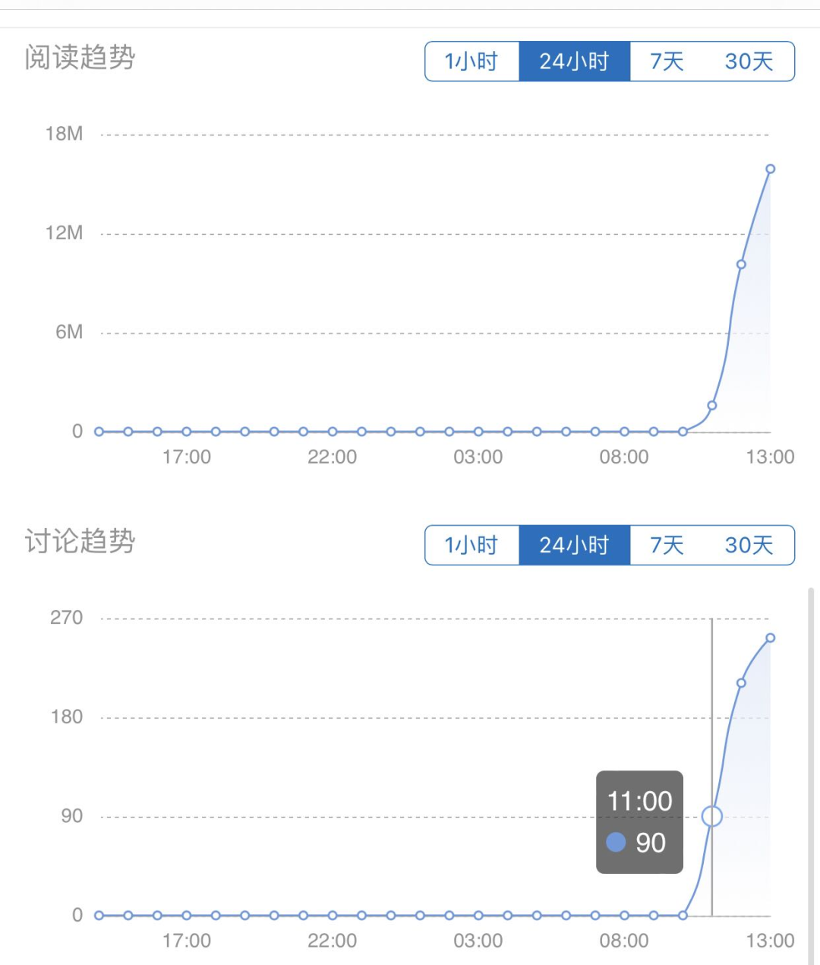Click the 13:00 data point in 讨论趋势

point(770,638)
